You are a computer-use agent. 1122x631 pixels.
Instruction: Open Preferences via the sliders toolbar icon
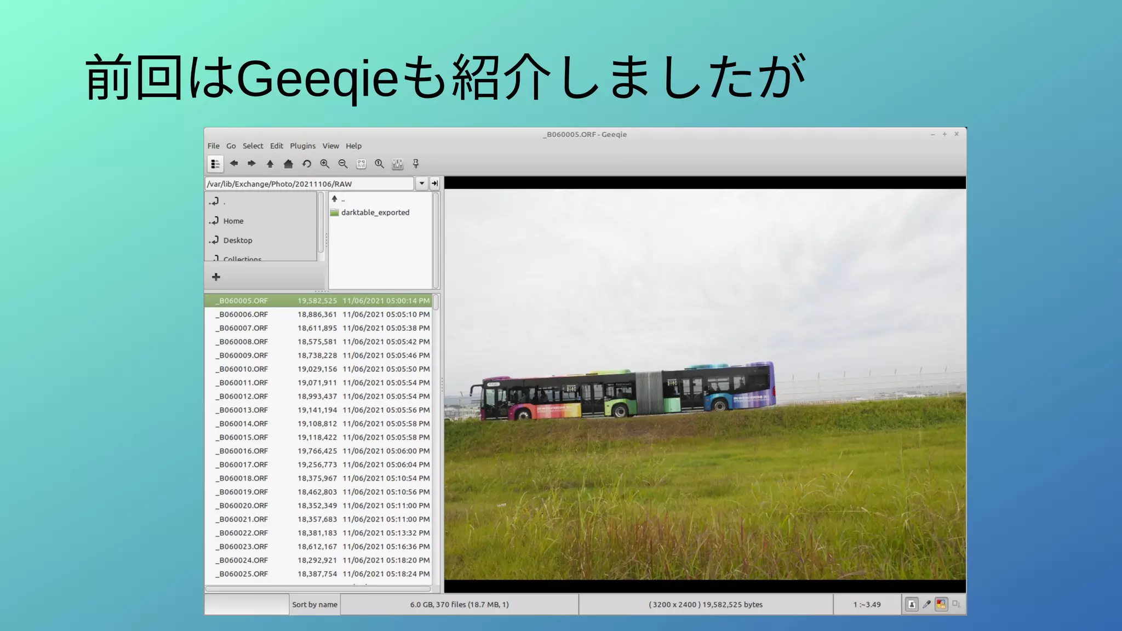point(398,164)
